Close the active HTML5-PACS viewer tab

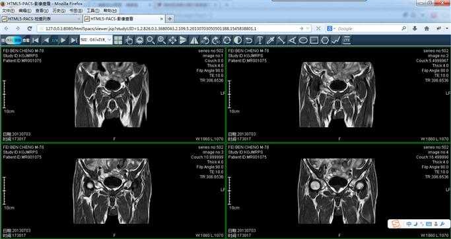click(162, 19)
